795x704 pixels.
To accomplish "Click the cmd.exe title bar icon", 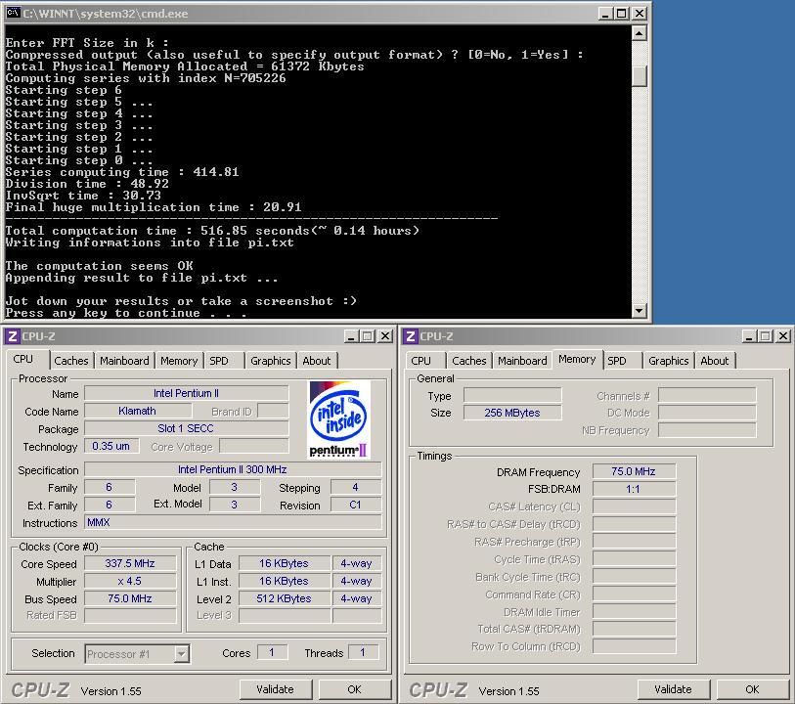I will pyautogui.click(x=13, y=13).
